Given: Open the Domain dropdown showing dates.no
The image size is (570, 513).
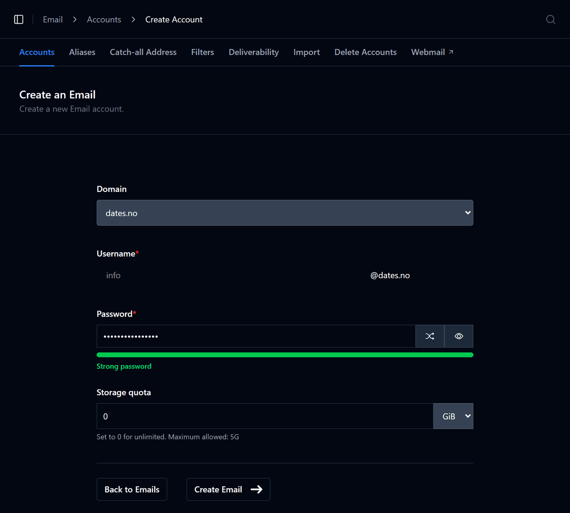Looking at the screenshot, I should 285,213.
